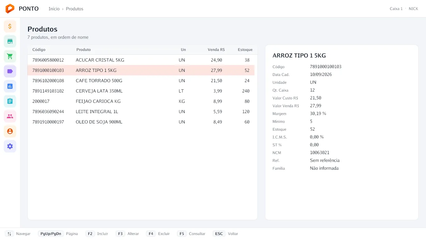This screenshot has width=426, height=240.
Task: Open the green shopping cart icon
Action: 10,56
